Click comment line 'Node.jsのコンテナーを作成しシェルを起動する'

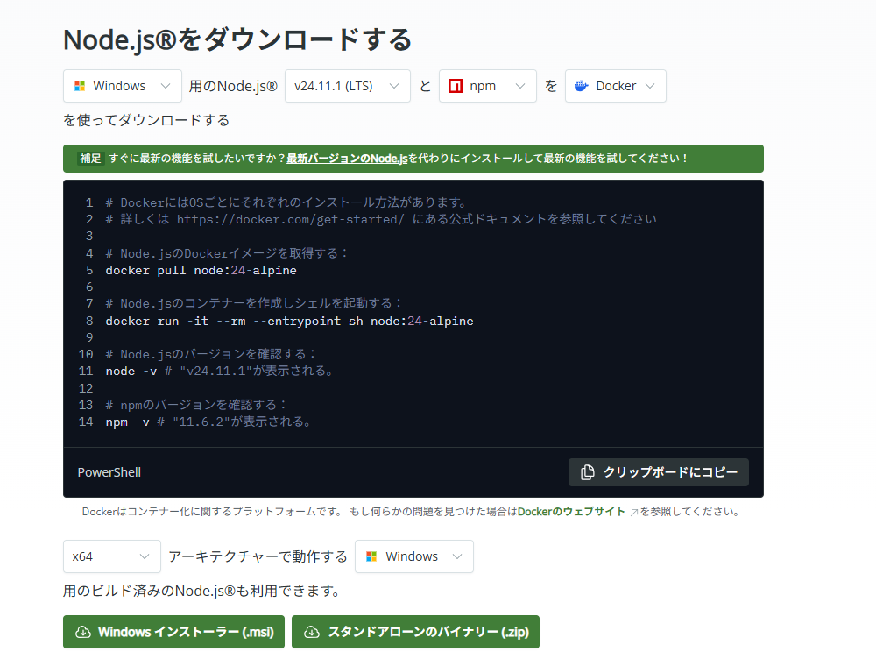pyautogui.click(x=254, y=303)
